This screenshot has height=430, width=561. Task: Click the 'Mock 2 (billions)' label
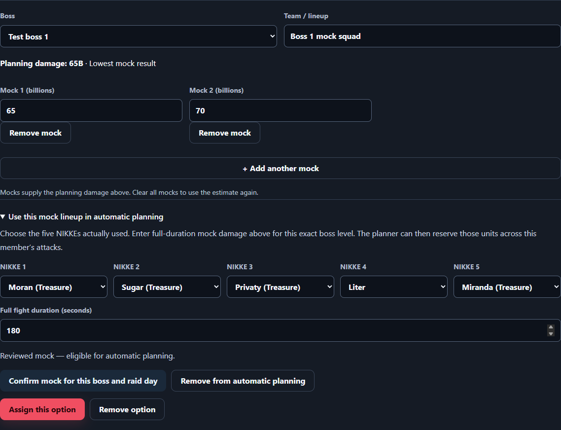pos(216,90)
